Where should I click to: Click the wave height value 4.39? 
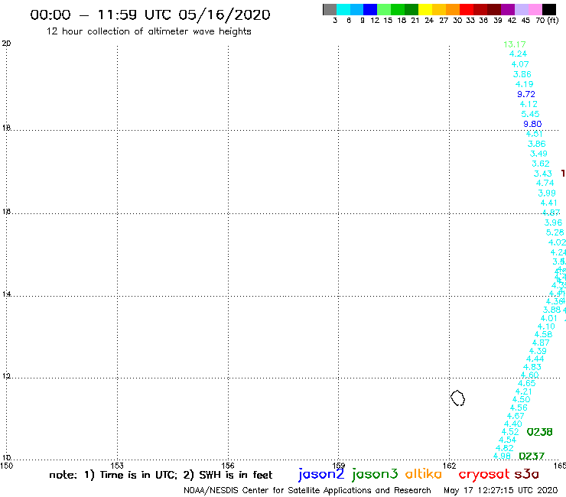pos(538,351)
